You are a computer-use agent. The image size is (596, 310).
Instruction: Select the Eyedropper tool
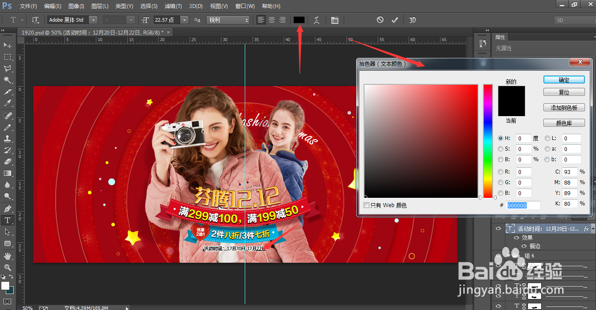pyautogui.click(x=8, y=103)
